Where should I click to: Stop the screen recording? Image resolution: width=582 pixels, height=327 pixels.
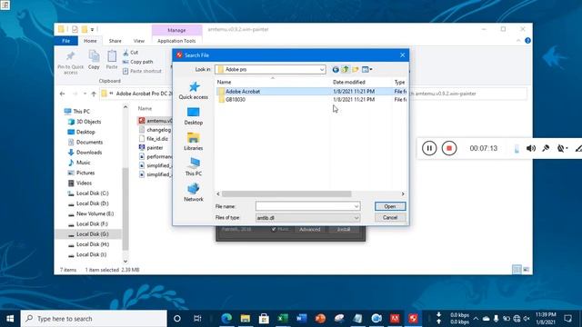449,148
